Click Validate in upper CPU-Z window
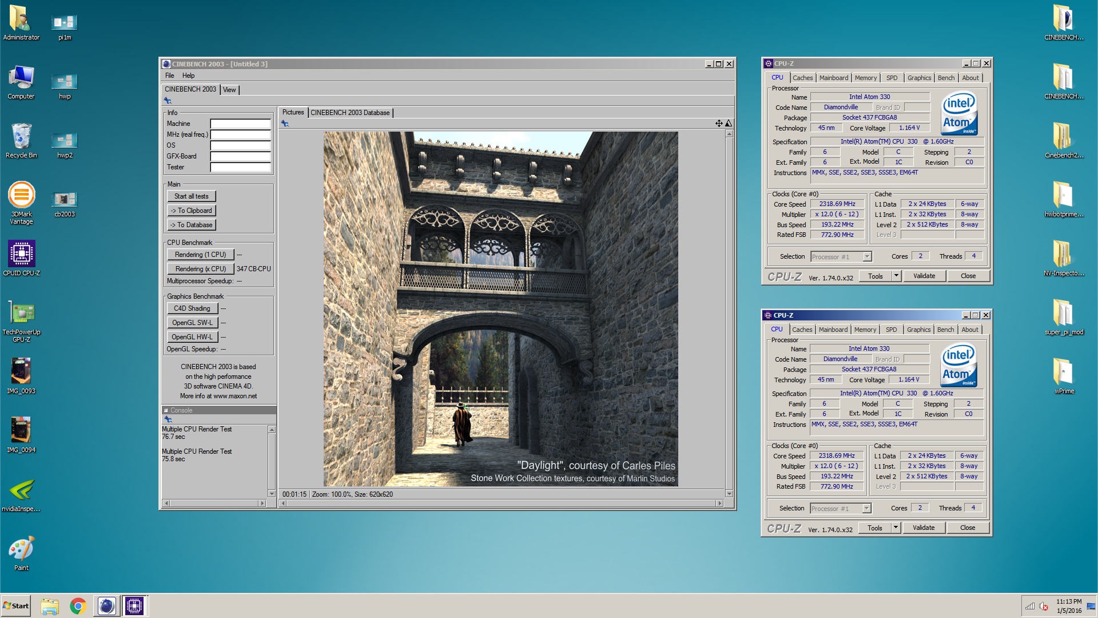 pos(924,276)
